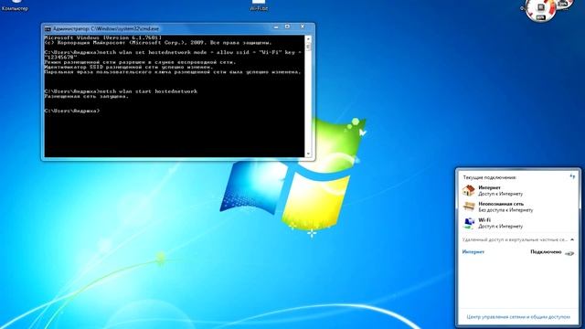Viewport: 585px width, 329px height.
Task: Click the netsh wlan start hostednetwork command line
Action: pos(121,91)
